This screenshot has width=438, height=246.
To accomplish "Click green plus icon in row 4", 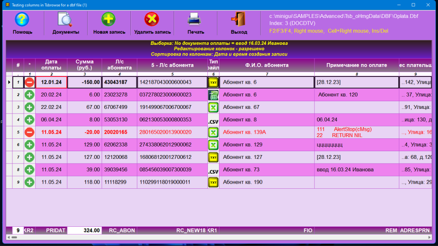I will coord(30,120).
